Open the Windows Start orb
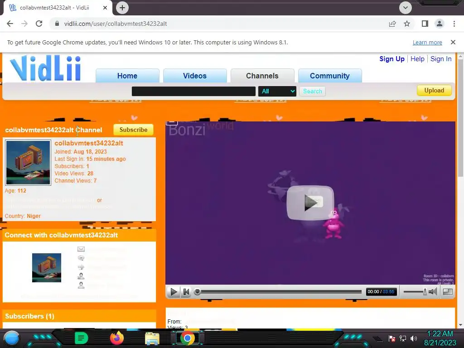Viewport: 464px width, 348px height. click(x=12, y=338)
